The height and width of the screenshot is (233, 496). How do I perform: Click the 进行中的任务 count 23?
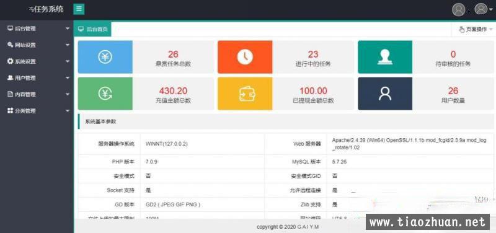click(x=313, y=54)
